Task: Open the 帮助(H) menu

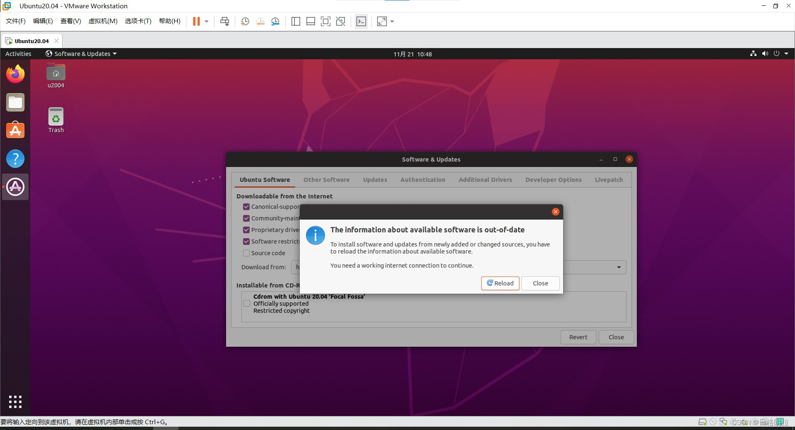Action: click(x=170, y=21)
